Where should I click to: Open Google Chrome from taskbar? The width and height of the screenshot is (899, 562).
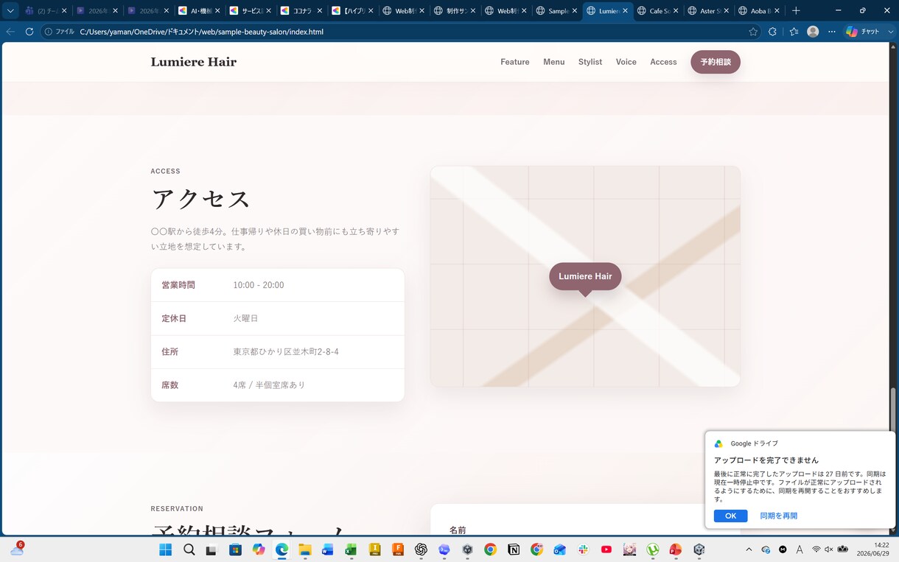[x=490, y=549]
